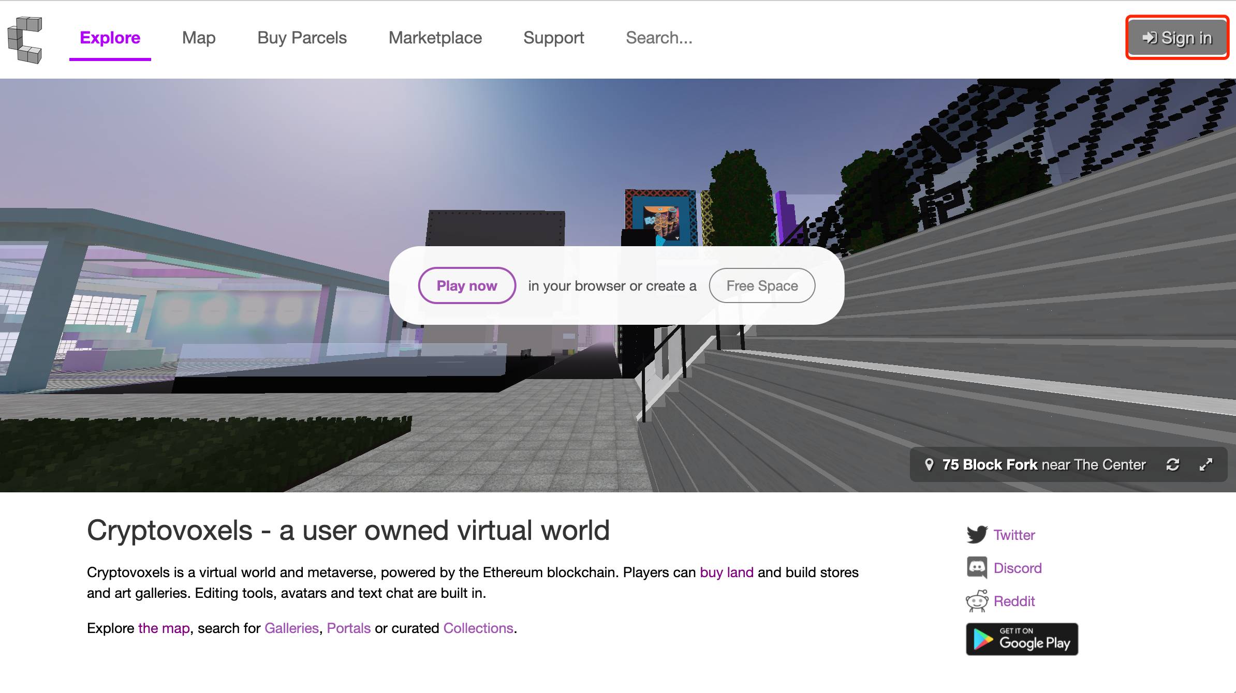Click the heading Cryptovoxels - a user owned virtual world

tap(348, 530)
